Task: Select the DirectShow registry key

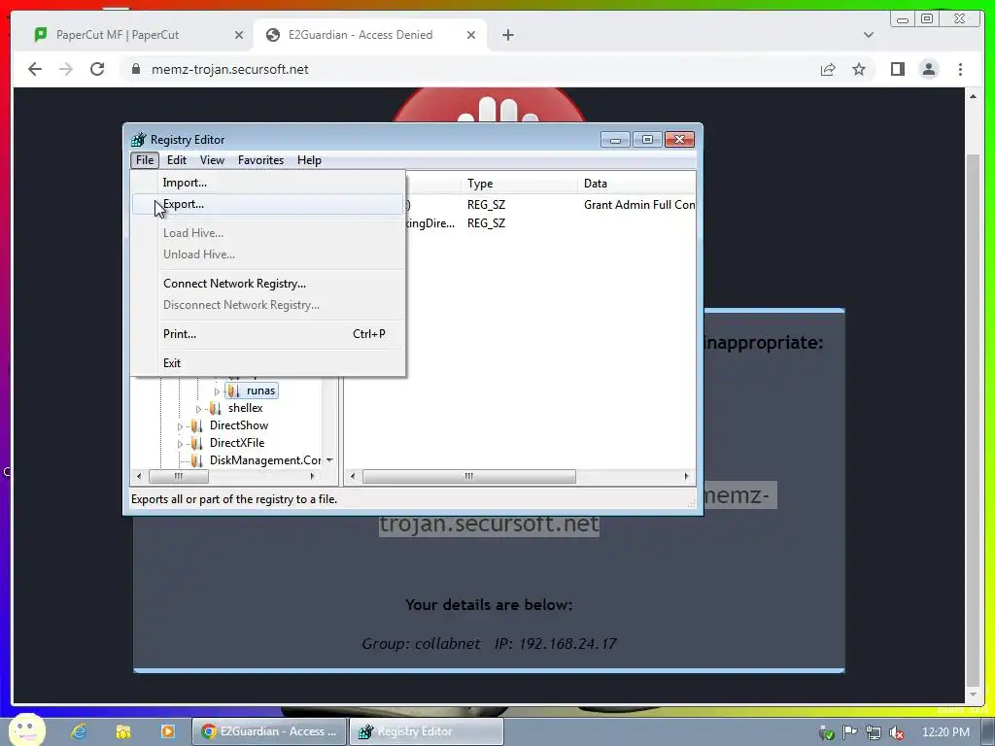Action: 239,425
